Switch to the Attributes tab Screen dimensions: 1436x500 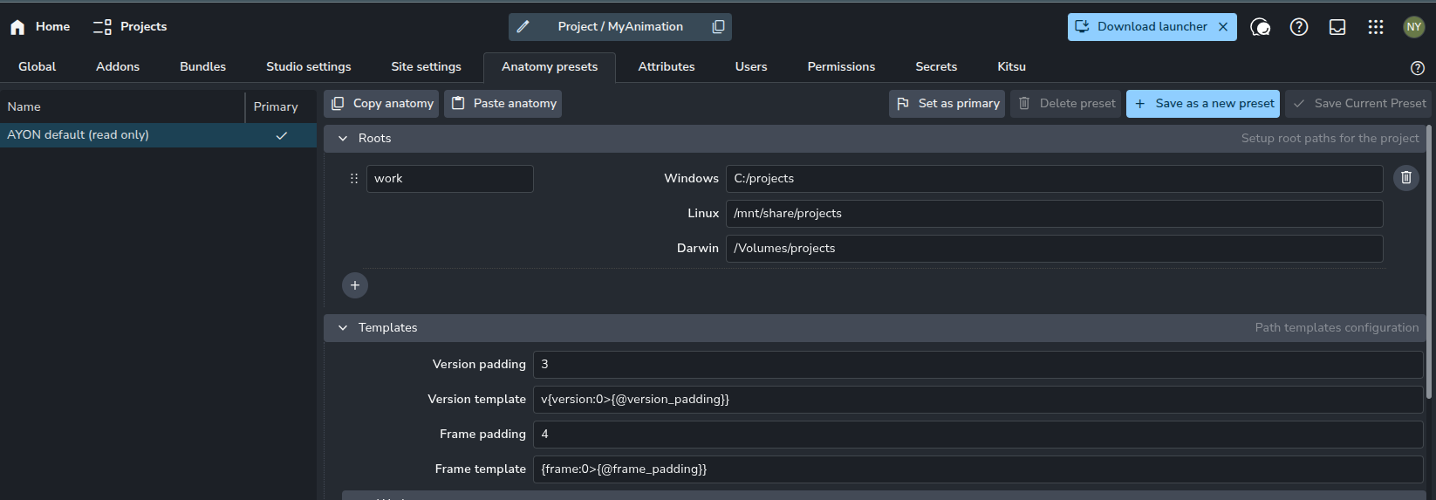[666, 66]
